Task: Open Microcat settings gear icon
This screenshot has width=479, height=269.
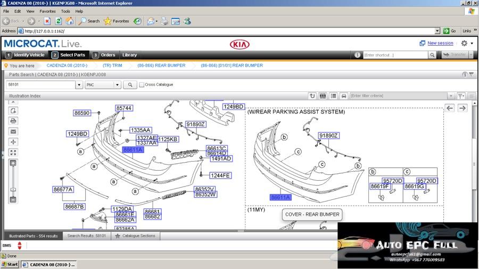Action: (464, 43)
